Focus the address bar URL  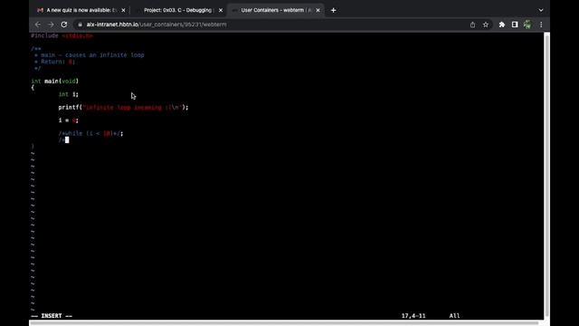click(157, 24)
